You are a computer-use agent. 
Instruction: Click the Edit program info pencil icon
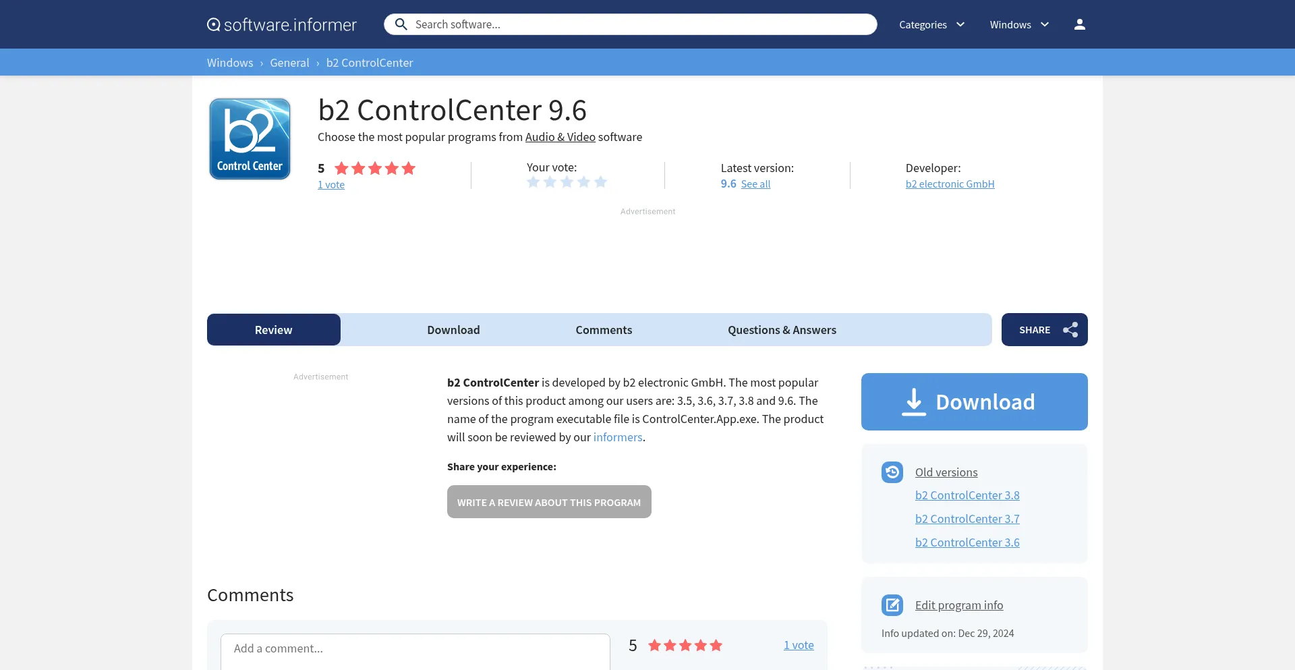pyautogui.click(x=892, y=605)
